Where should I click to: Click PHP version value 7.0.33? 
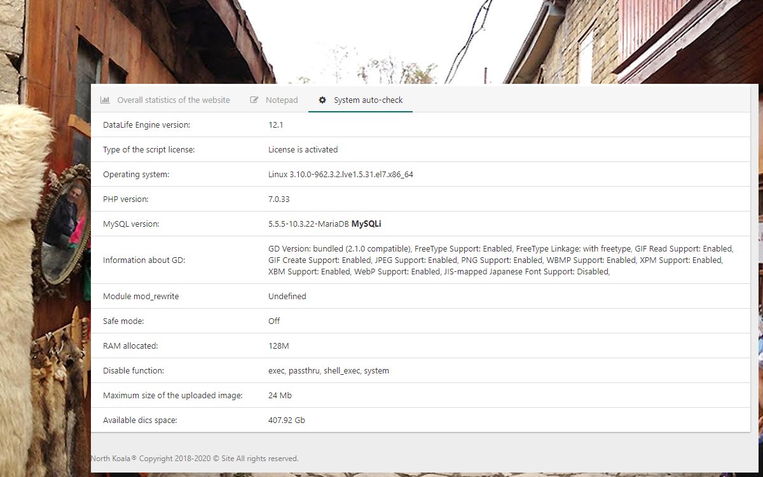click(278, 199)
